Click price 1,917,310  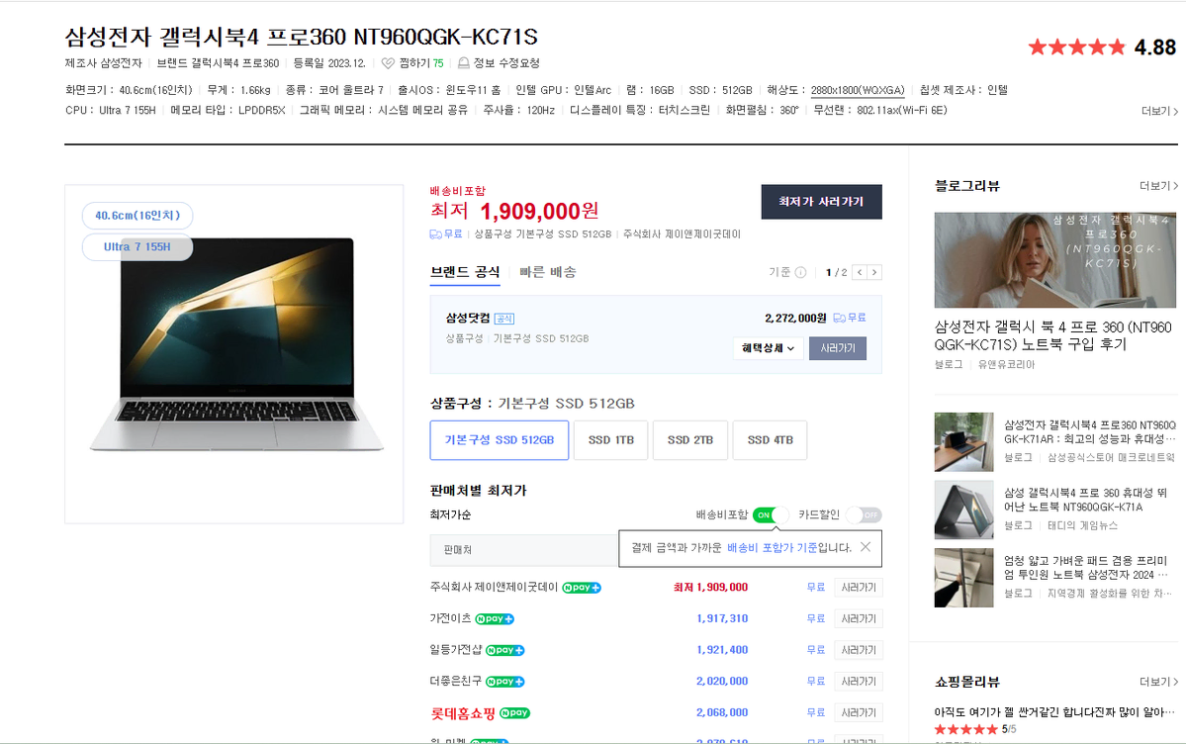722,619
